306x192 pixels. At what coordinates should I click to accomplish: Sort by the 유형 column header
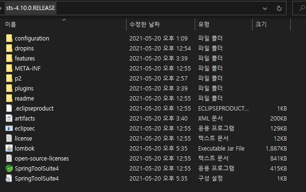pyautogui.click(x=204, y=24)
